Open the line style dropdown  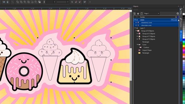tap(68, 2)
